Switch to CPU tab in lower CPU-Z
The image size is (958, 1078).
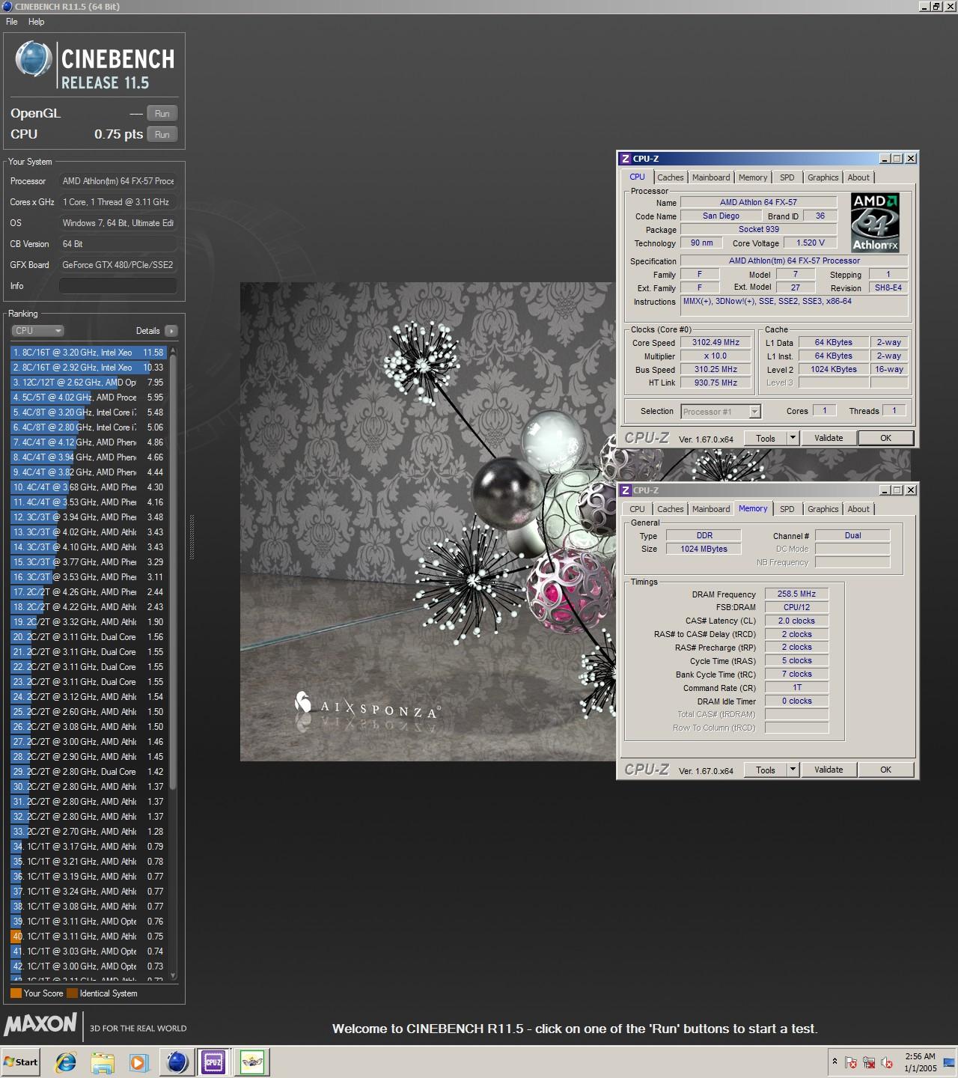click(637, 509)
